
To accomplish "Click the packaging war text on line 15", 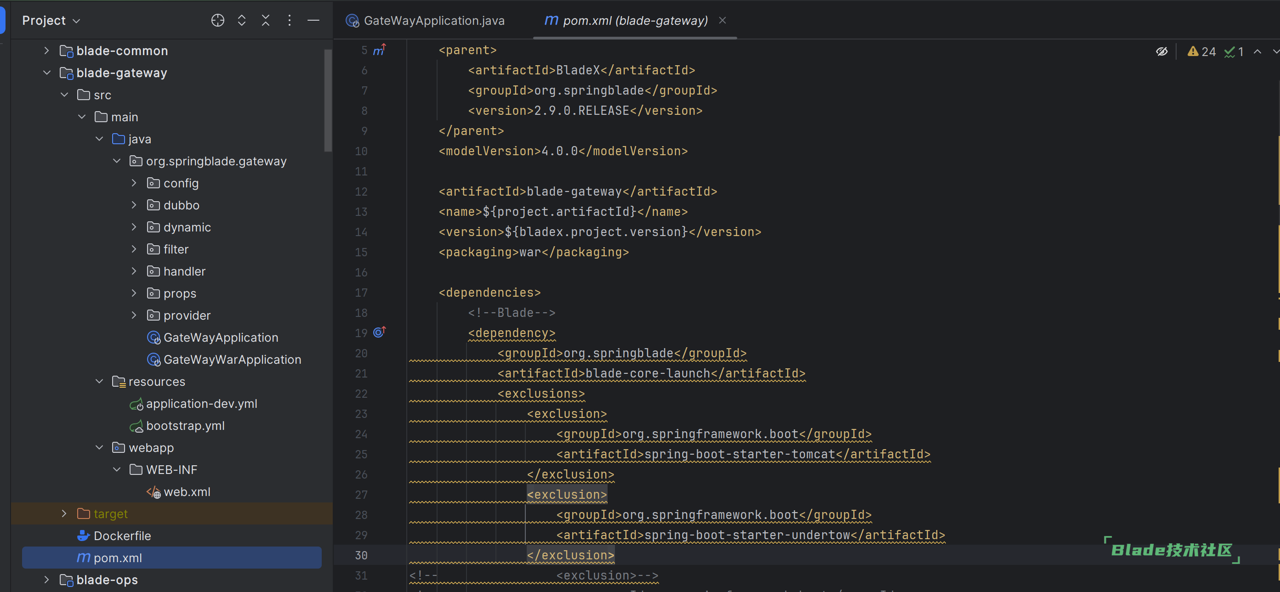I will [534, 252].
